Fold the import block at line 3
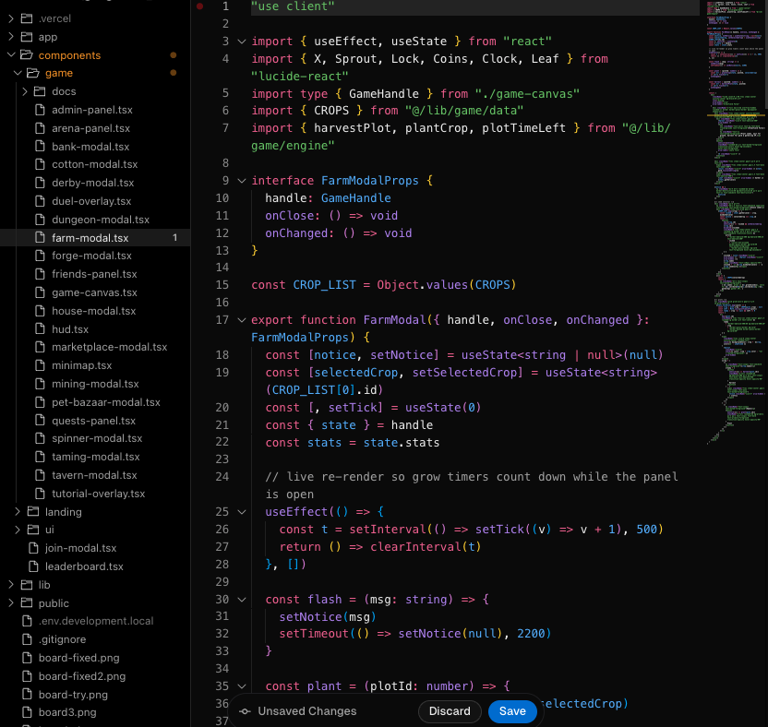The height and width of the screenshot is (727, 768). pyautogui.click(x=242, y=42)
